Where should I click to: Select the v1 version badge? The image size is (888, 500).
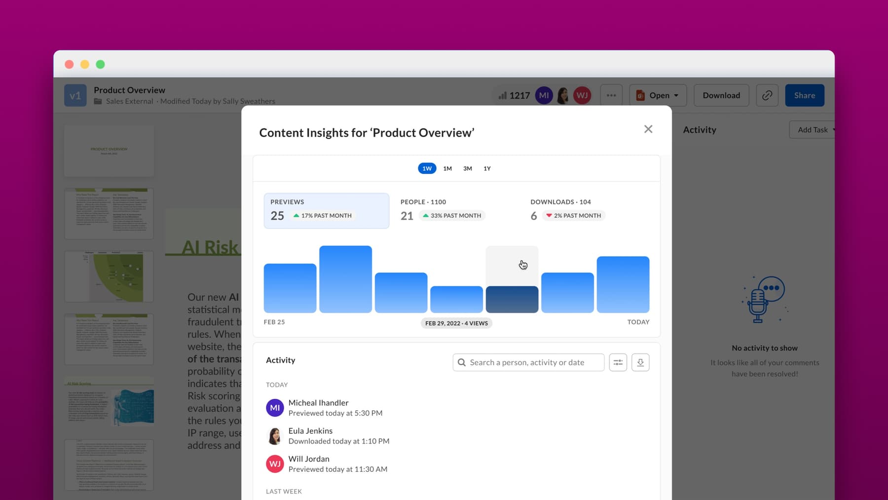[x=75, y=95]
